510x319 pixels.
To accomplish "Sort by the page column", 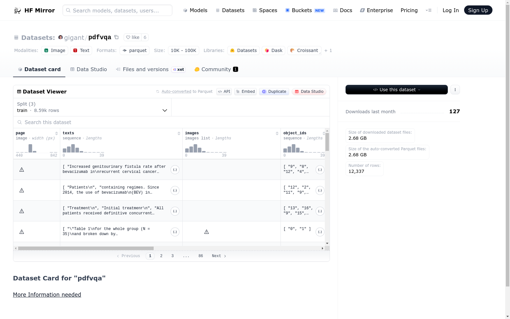I will tap(56, 133).
